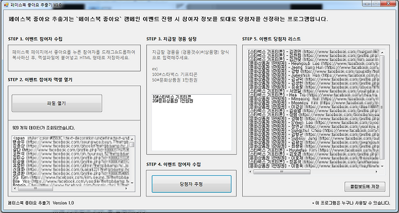399x213 pixels.
Task: Focus the prize settings text box
Action: coord(191,122)
